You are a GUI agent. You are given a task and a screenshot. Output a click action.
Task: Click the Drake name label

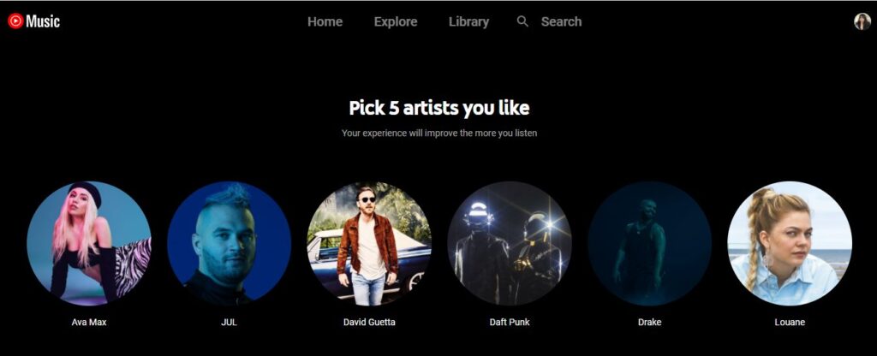[x=649, y=323]
